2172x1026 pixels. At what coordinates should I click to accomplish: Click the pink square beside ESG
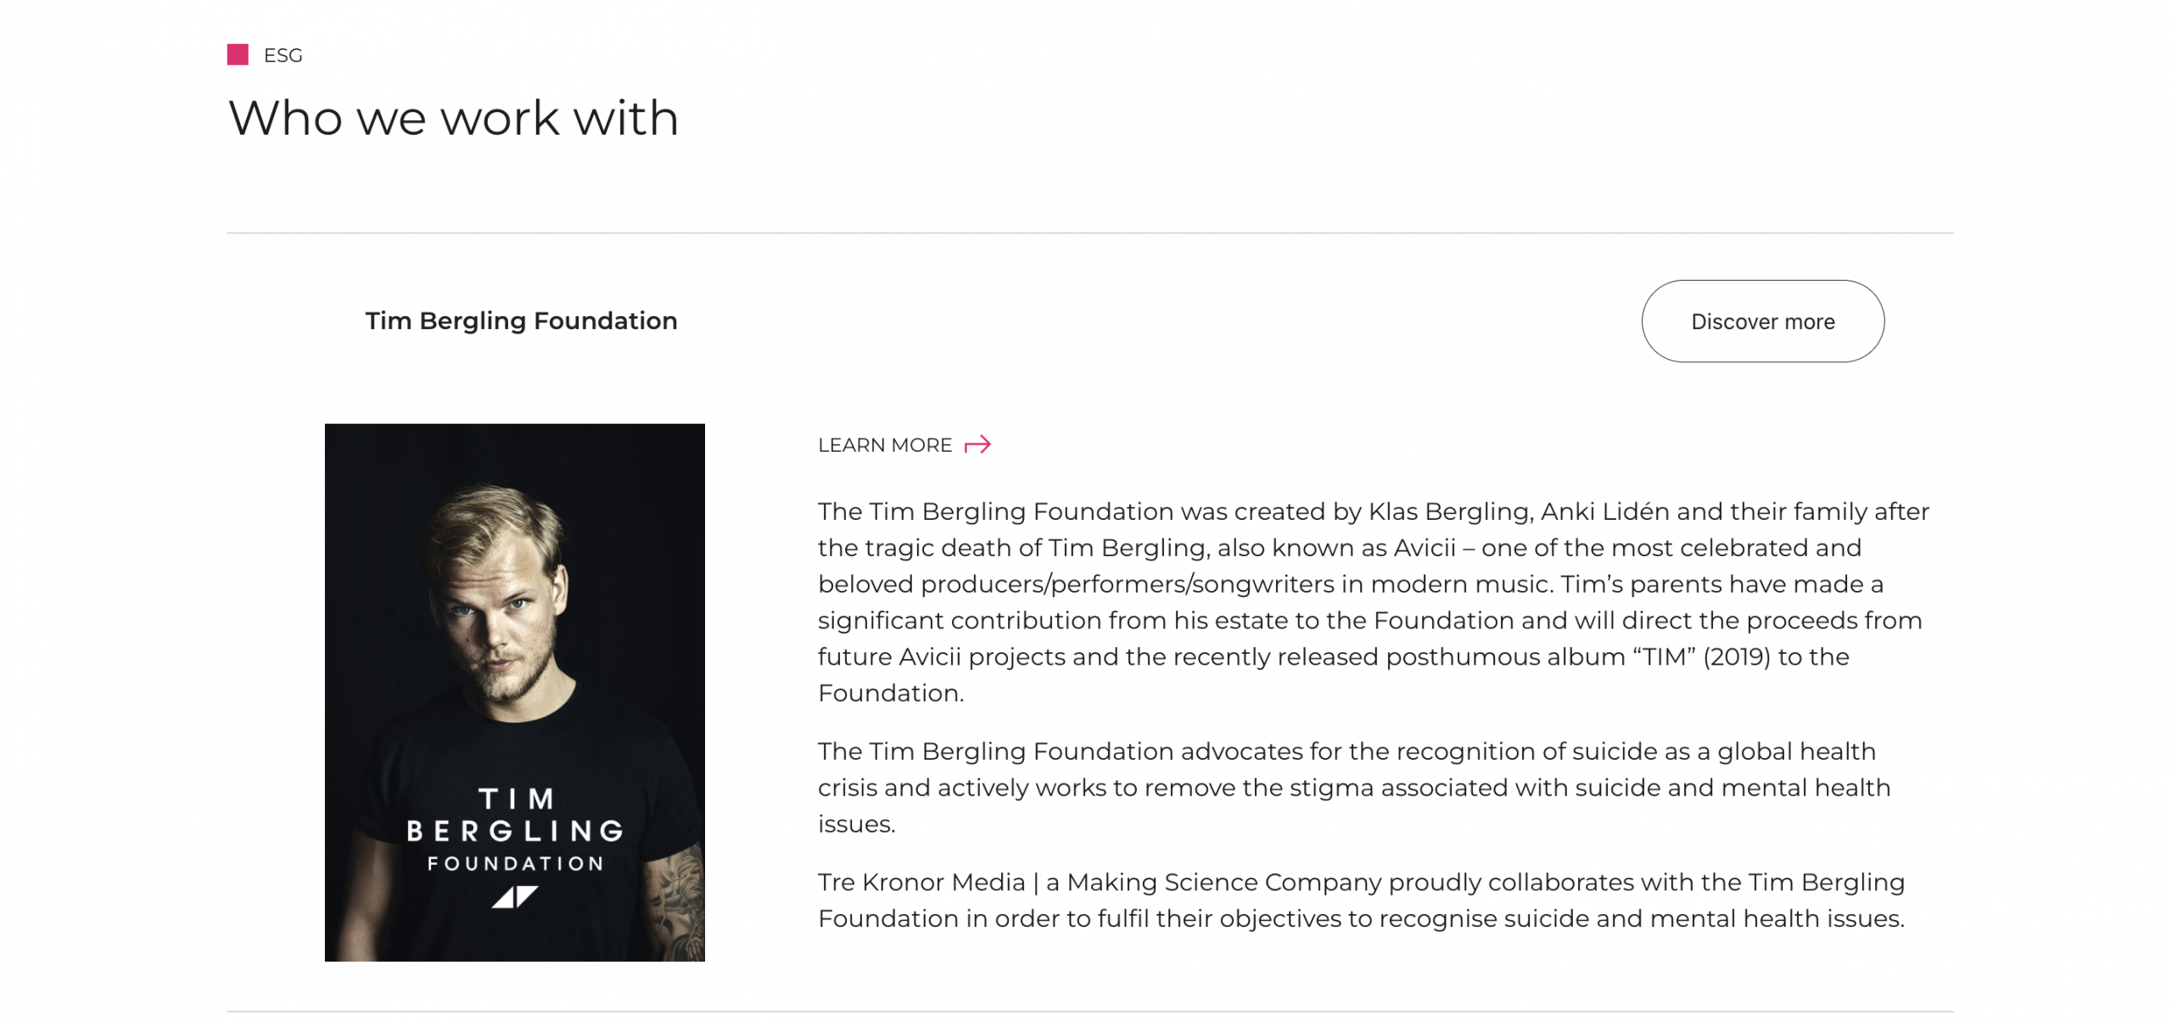[x=238, y=54]
